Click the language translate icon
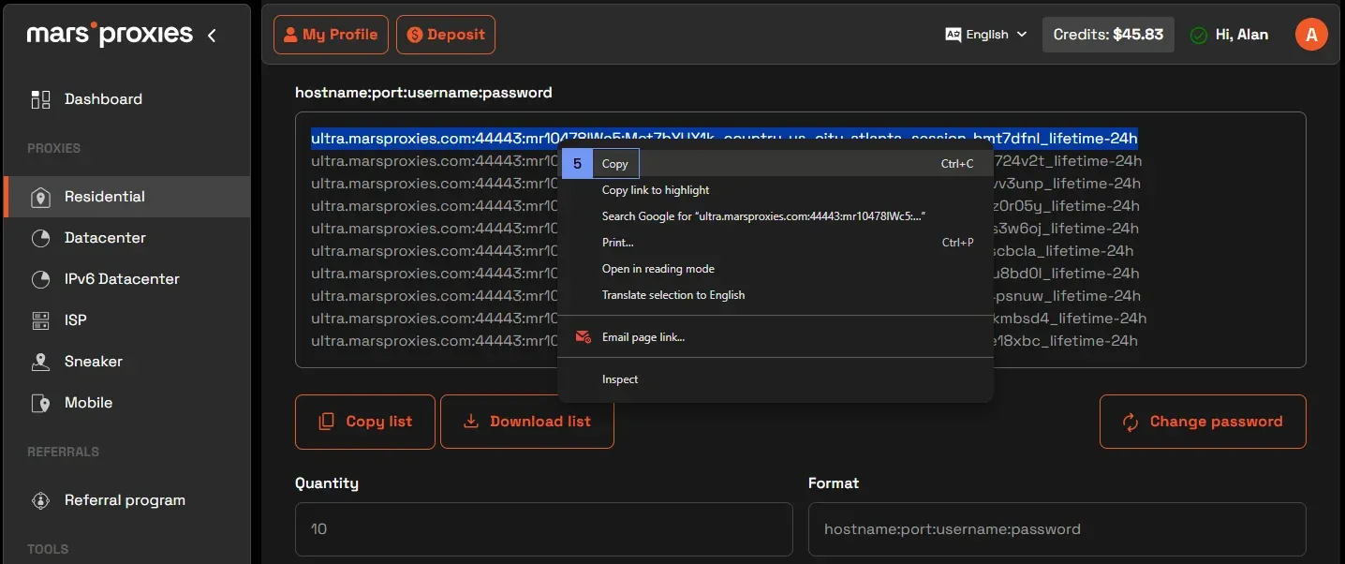 pyautogui.click(x=953, y=35)
